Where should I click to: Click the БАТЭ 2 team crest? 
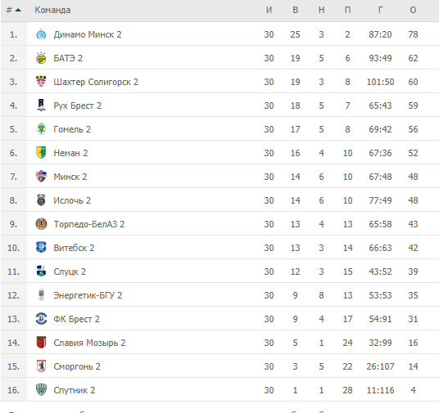tap(41, 58)
